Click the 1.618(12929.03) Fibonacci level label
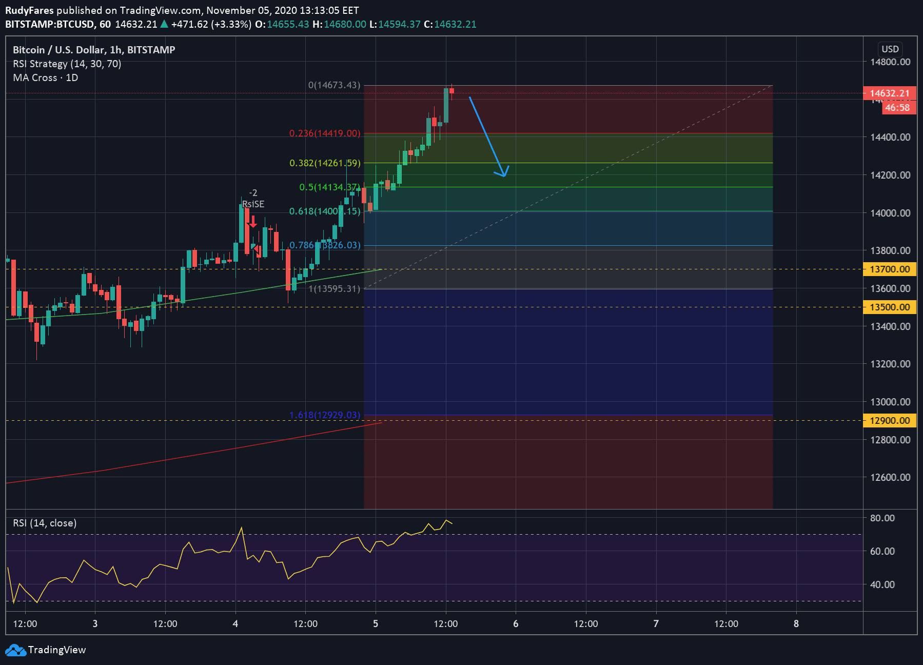Viewport: 923px width, 665px height. [x=325, y=415]
